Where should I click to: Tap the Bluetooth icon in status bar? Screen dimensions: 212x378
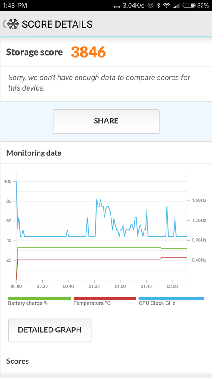158,6
